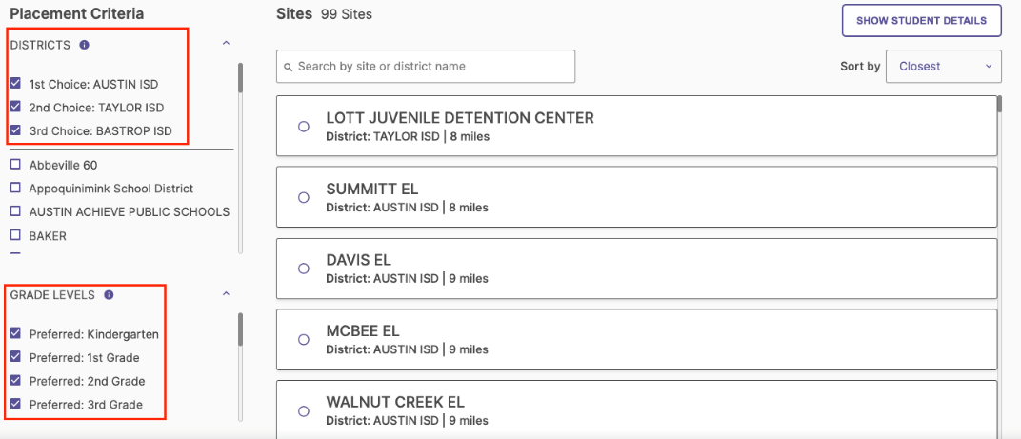
Task: Open the Sort by Closest dropdown
Action: pyautogui.click(x=944, y=67)
